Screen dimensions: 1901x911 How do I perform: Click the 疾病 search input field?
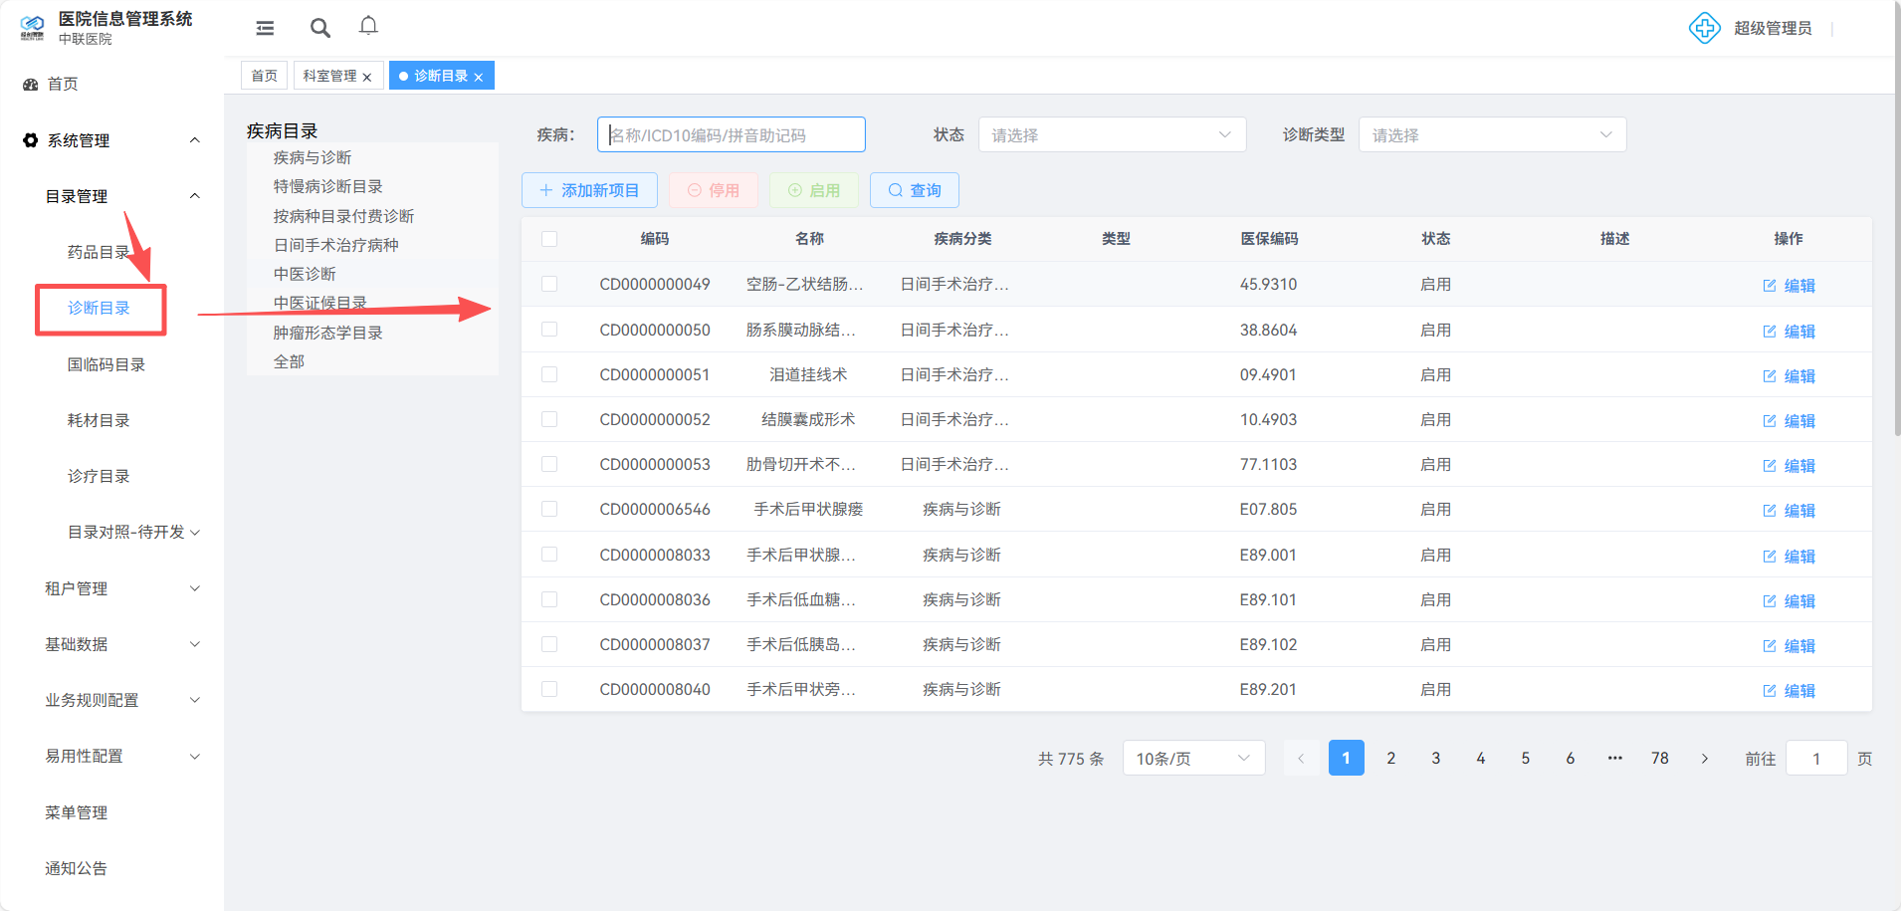[x=732, y=135]
